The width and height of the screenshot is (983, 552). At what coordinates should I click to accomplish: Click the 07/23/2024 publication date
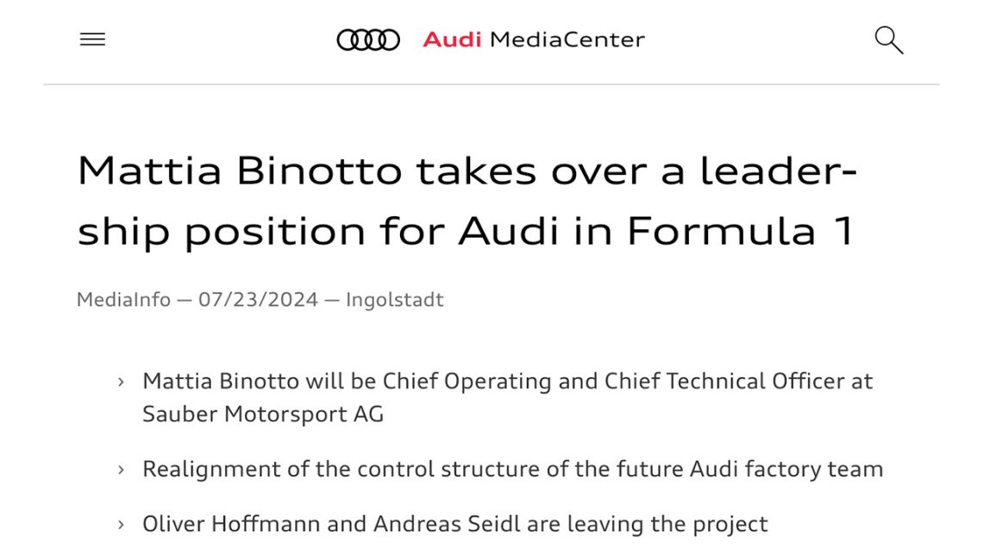tap(258, 300)
